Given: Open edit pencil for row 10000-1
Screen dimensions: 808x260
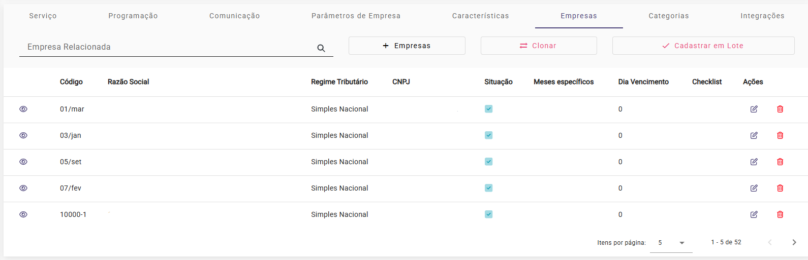Looking at the screenshot, I should point(754,214).
